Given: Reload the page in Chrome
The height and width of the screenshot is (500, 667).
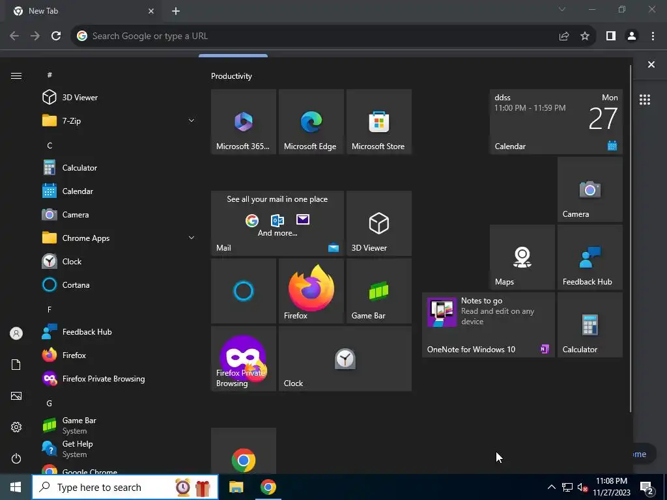Looking at the screenshot, I should (x=56, y=36).
